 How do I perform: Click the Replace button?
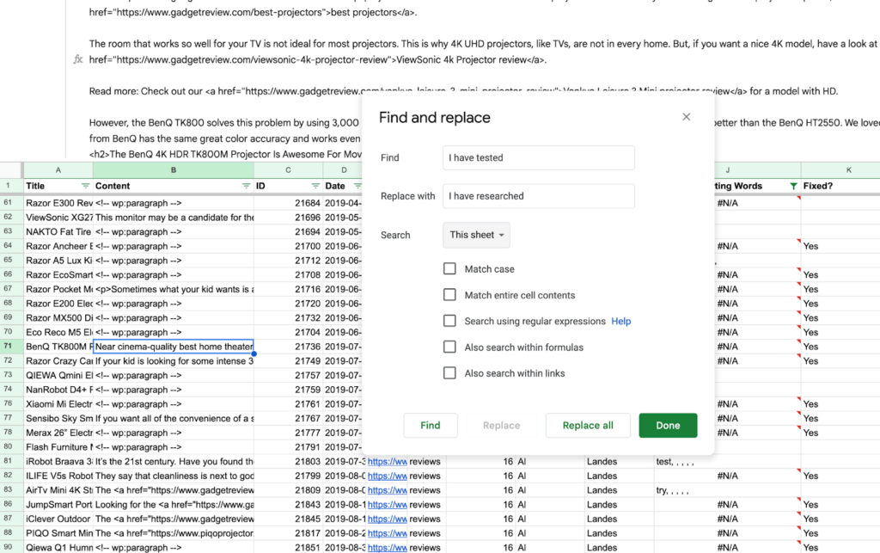[x=501, y=426]
